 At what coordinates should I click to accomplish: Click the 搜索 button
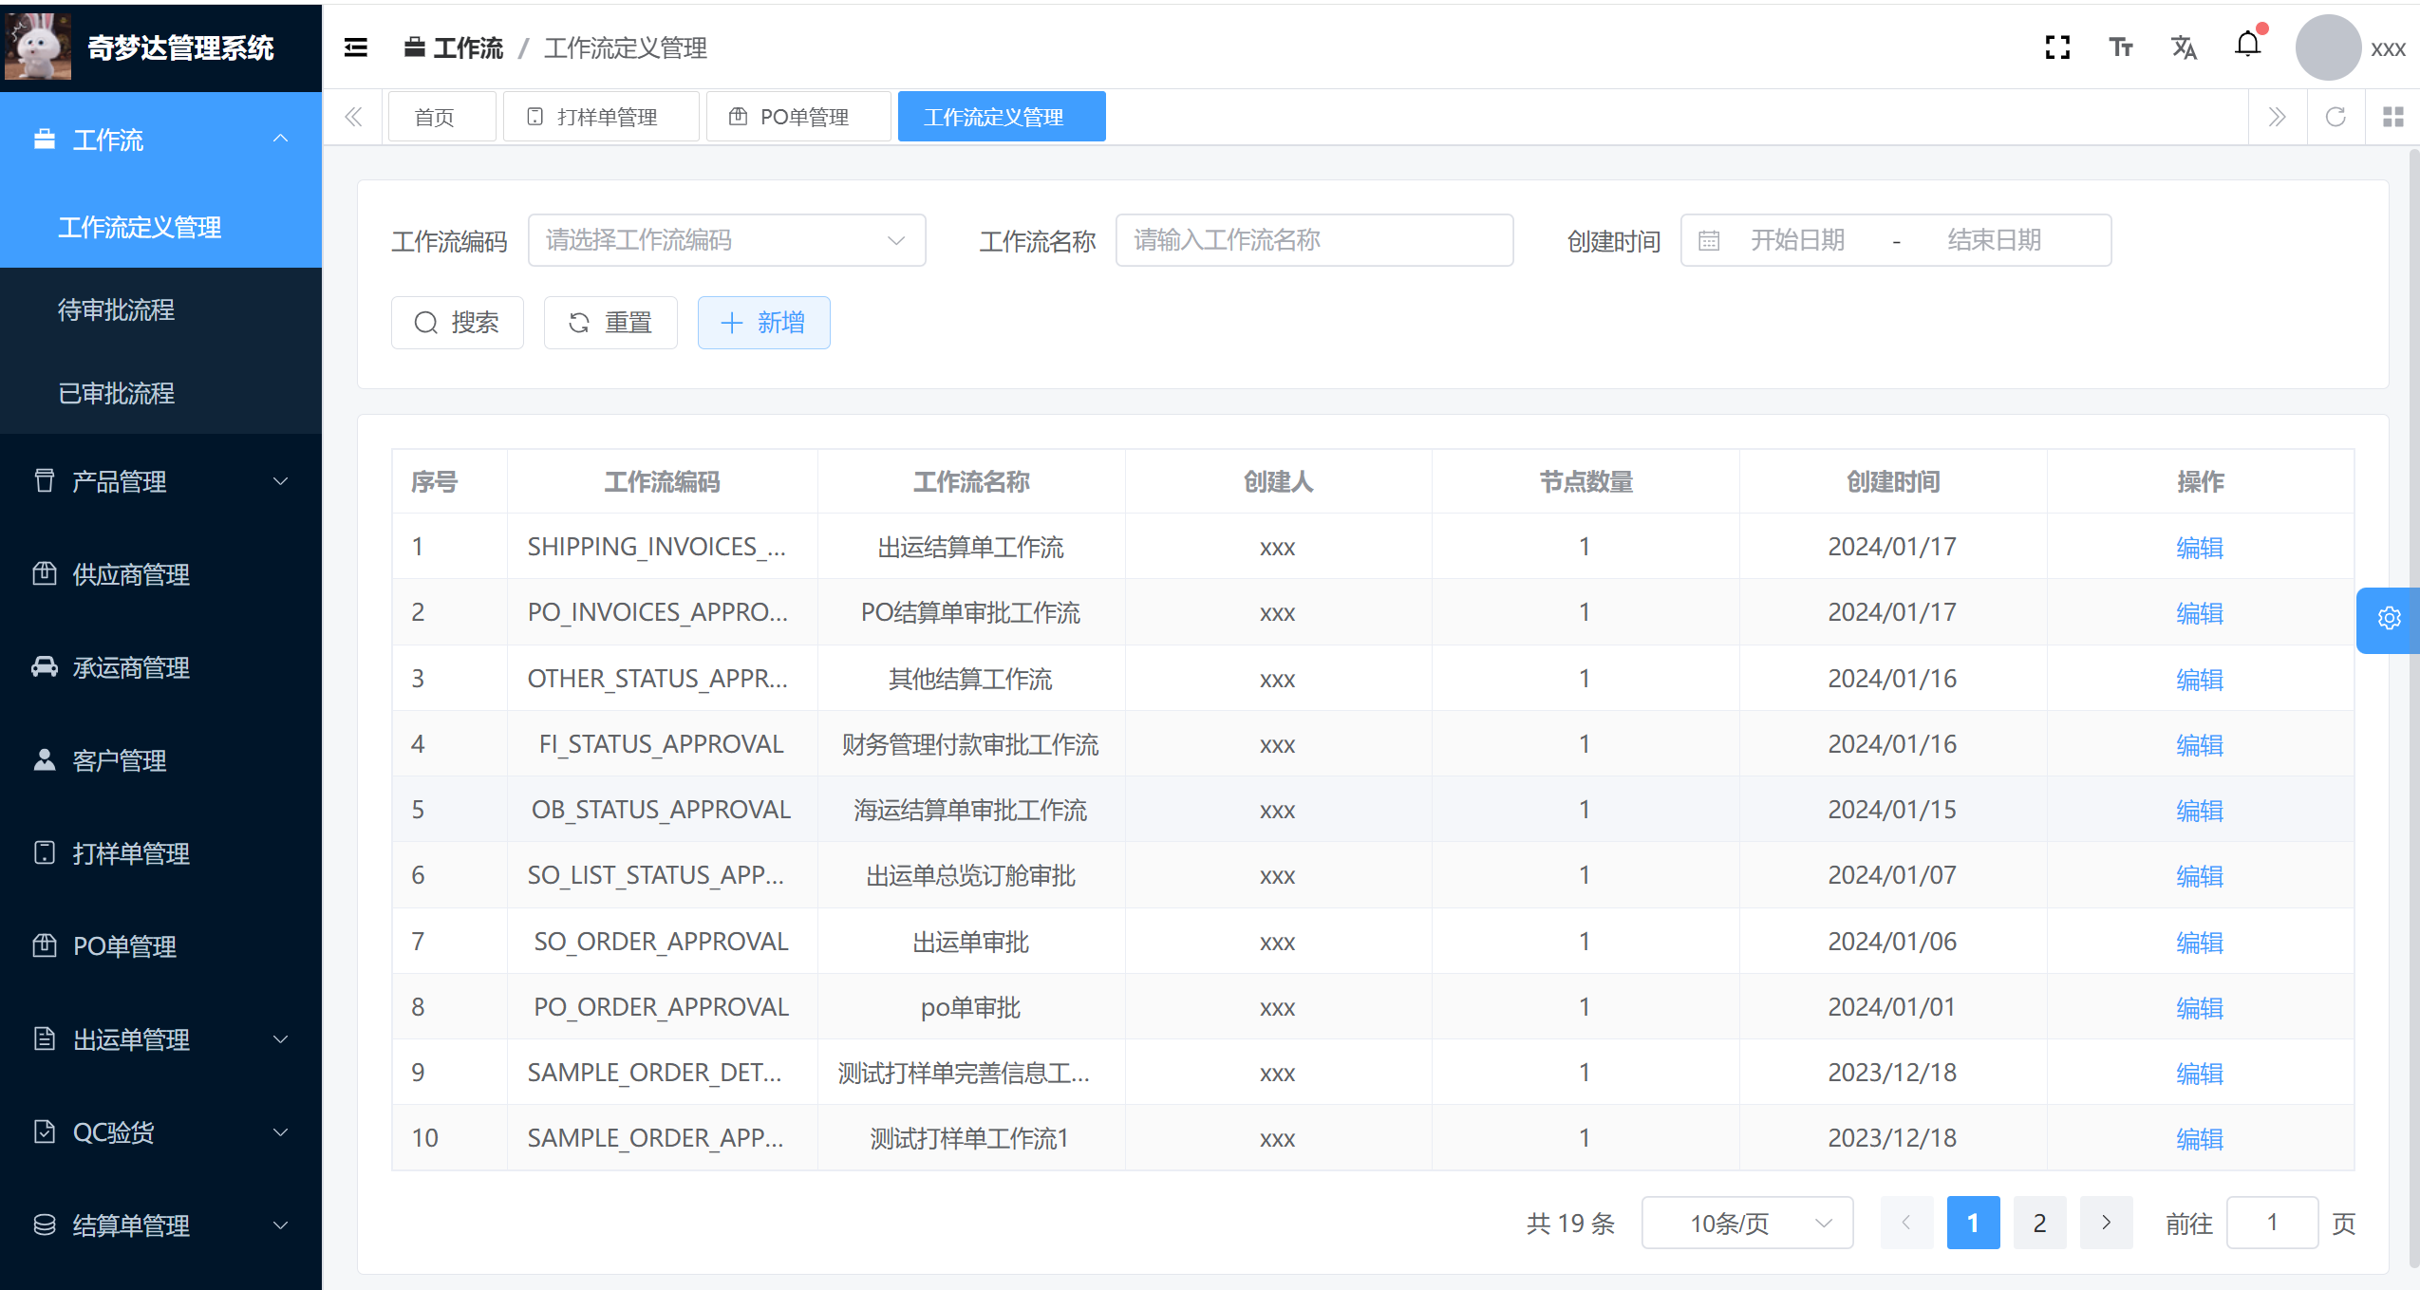[457, 323]
